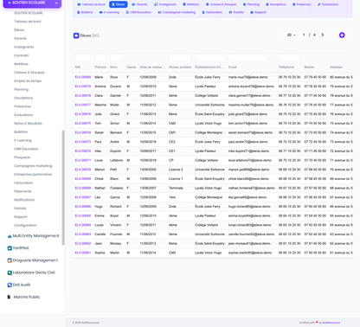360x327 pixels.
Task: Click the Enseignants tab icon
Action: (156, 4)
